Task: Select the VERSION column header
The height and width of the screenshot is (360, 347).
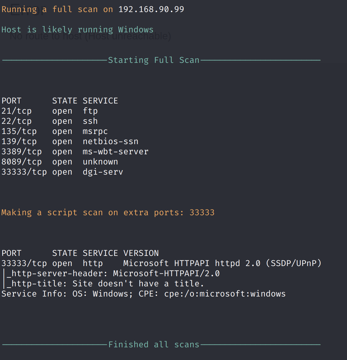Action: pos(141,253)
